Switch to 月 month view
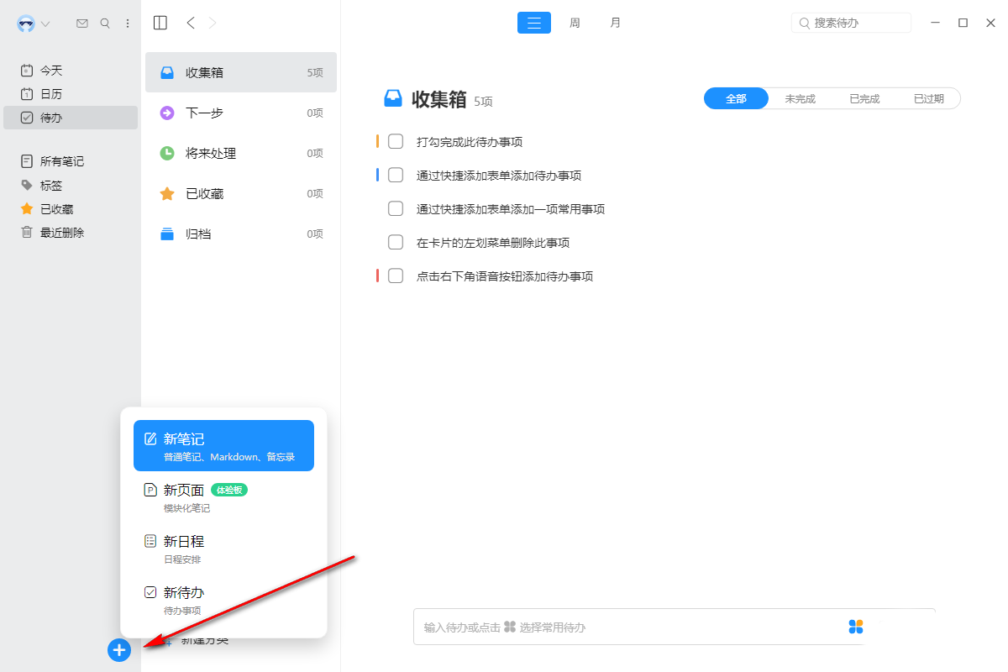Image resolution: width=1008 pixels, height=672 pixels. 616,23
